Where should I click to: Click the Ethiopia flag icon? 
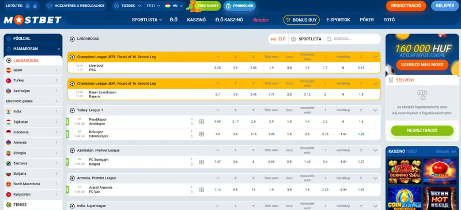point(9,153)
